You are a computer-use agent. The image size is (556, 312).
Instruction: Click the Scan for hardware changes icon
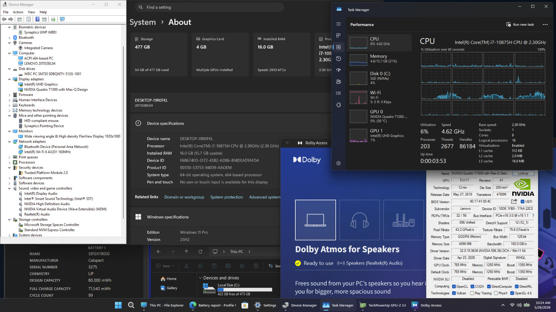click(x=62, y=19)
